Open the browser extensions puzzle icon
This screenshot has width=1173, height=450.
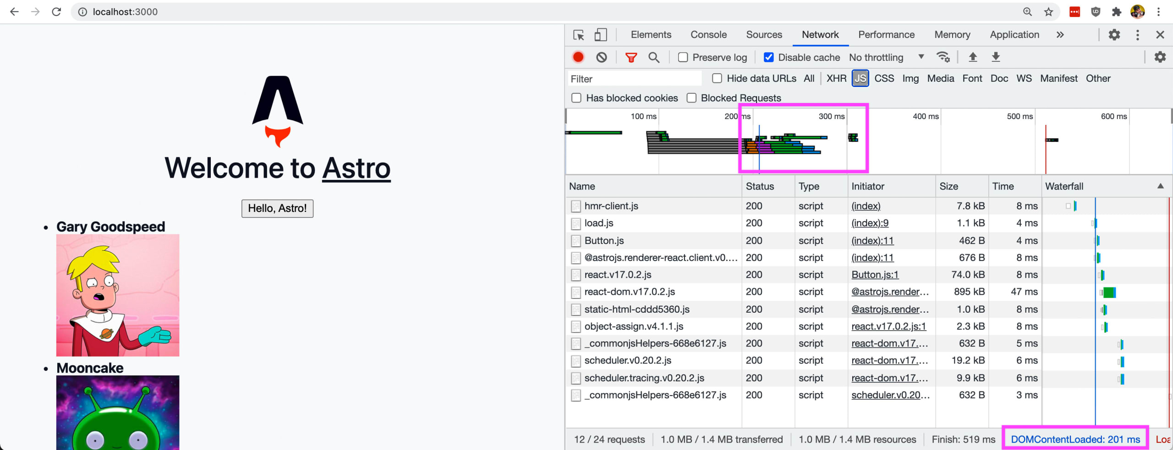pos(1117,12)
